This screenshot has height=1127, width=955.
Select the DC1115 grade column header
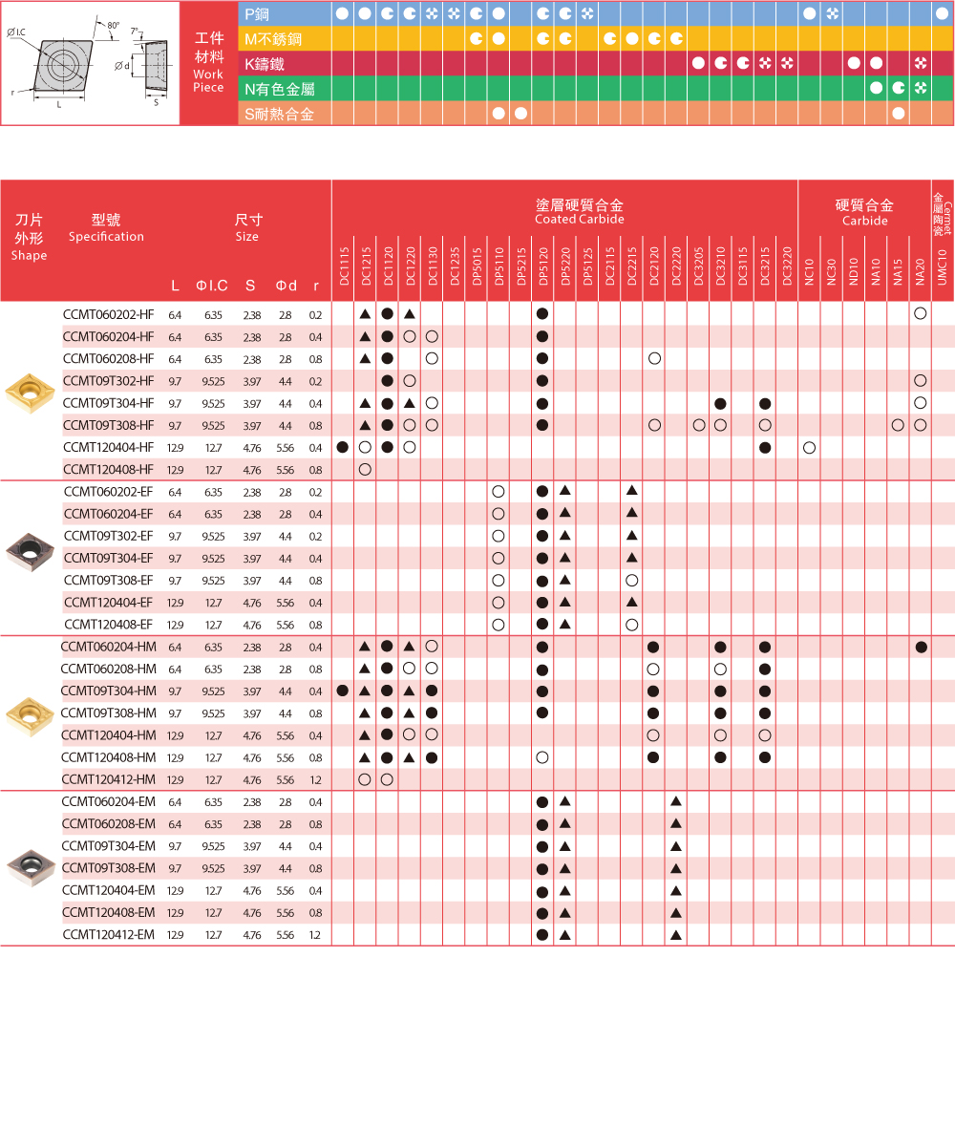point(343,262)
